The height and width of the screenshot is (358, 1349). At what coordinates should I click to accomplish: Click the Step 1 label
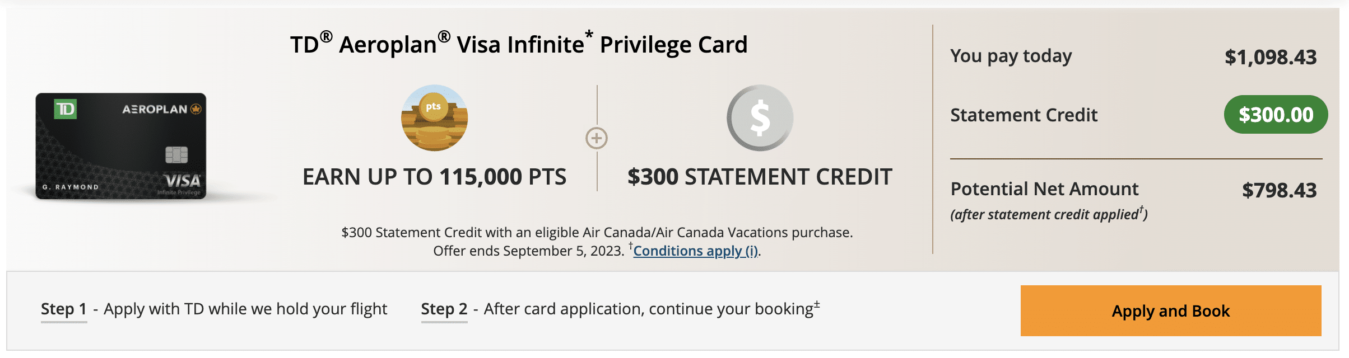[x=64, y=309]
